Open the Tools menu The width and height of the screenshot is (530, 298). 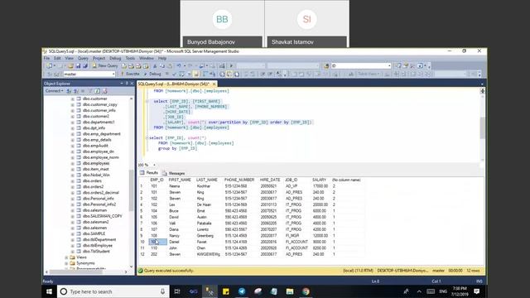130,58
